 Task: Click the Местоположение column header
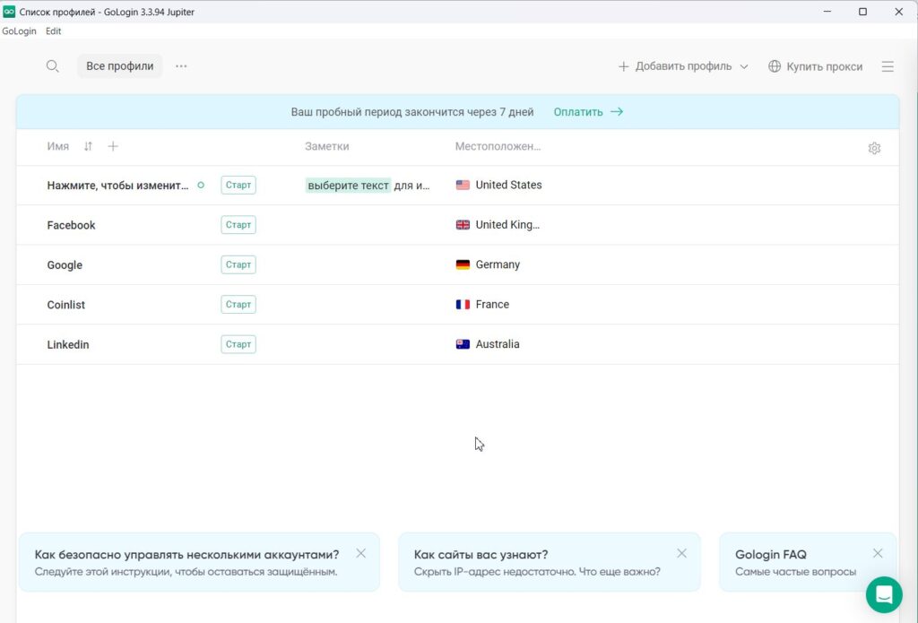[498, 146]
